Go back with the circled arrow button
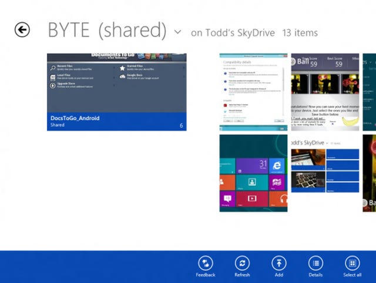376x283 pixels. 22,30
